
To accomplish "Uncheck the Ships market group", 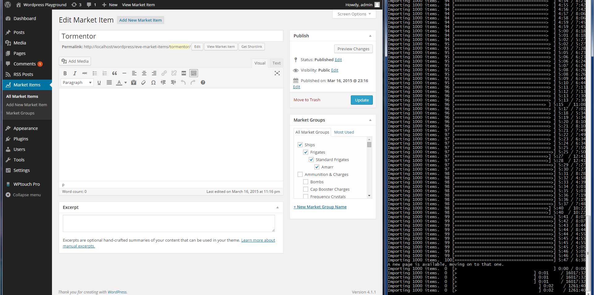I will click(x=300, y=145).
